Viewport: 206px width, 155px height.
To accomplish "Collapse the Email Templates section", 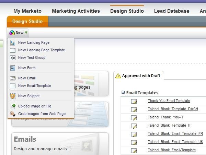I will tap(123, 92).
